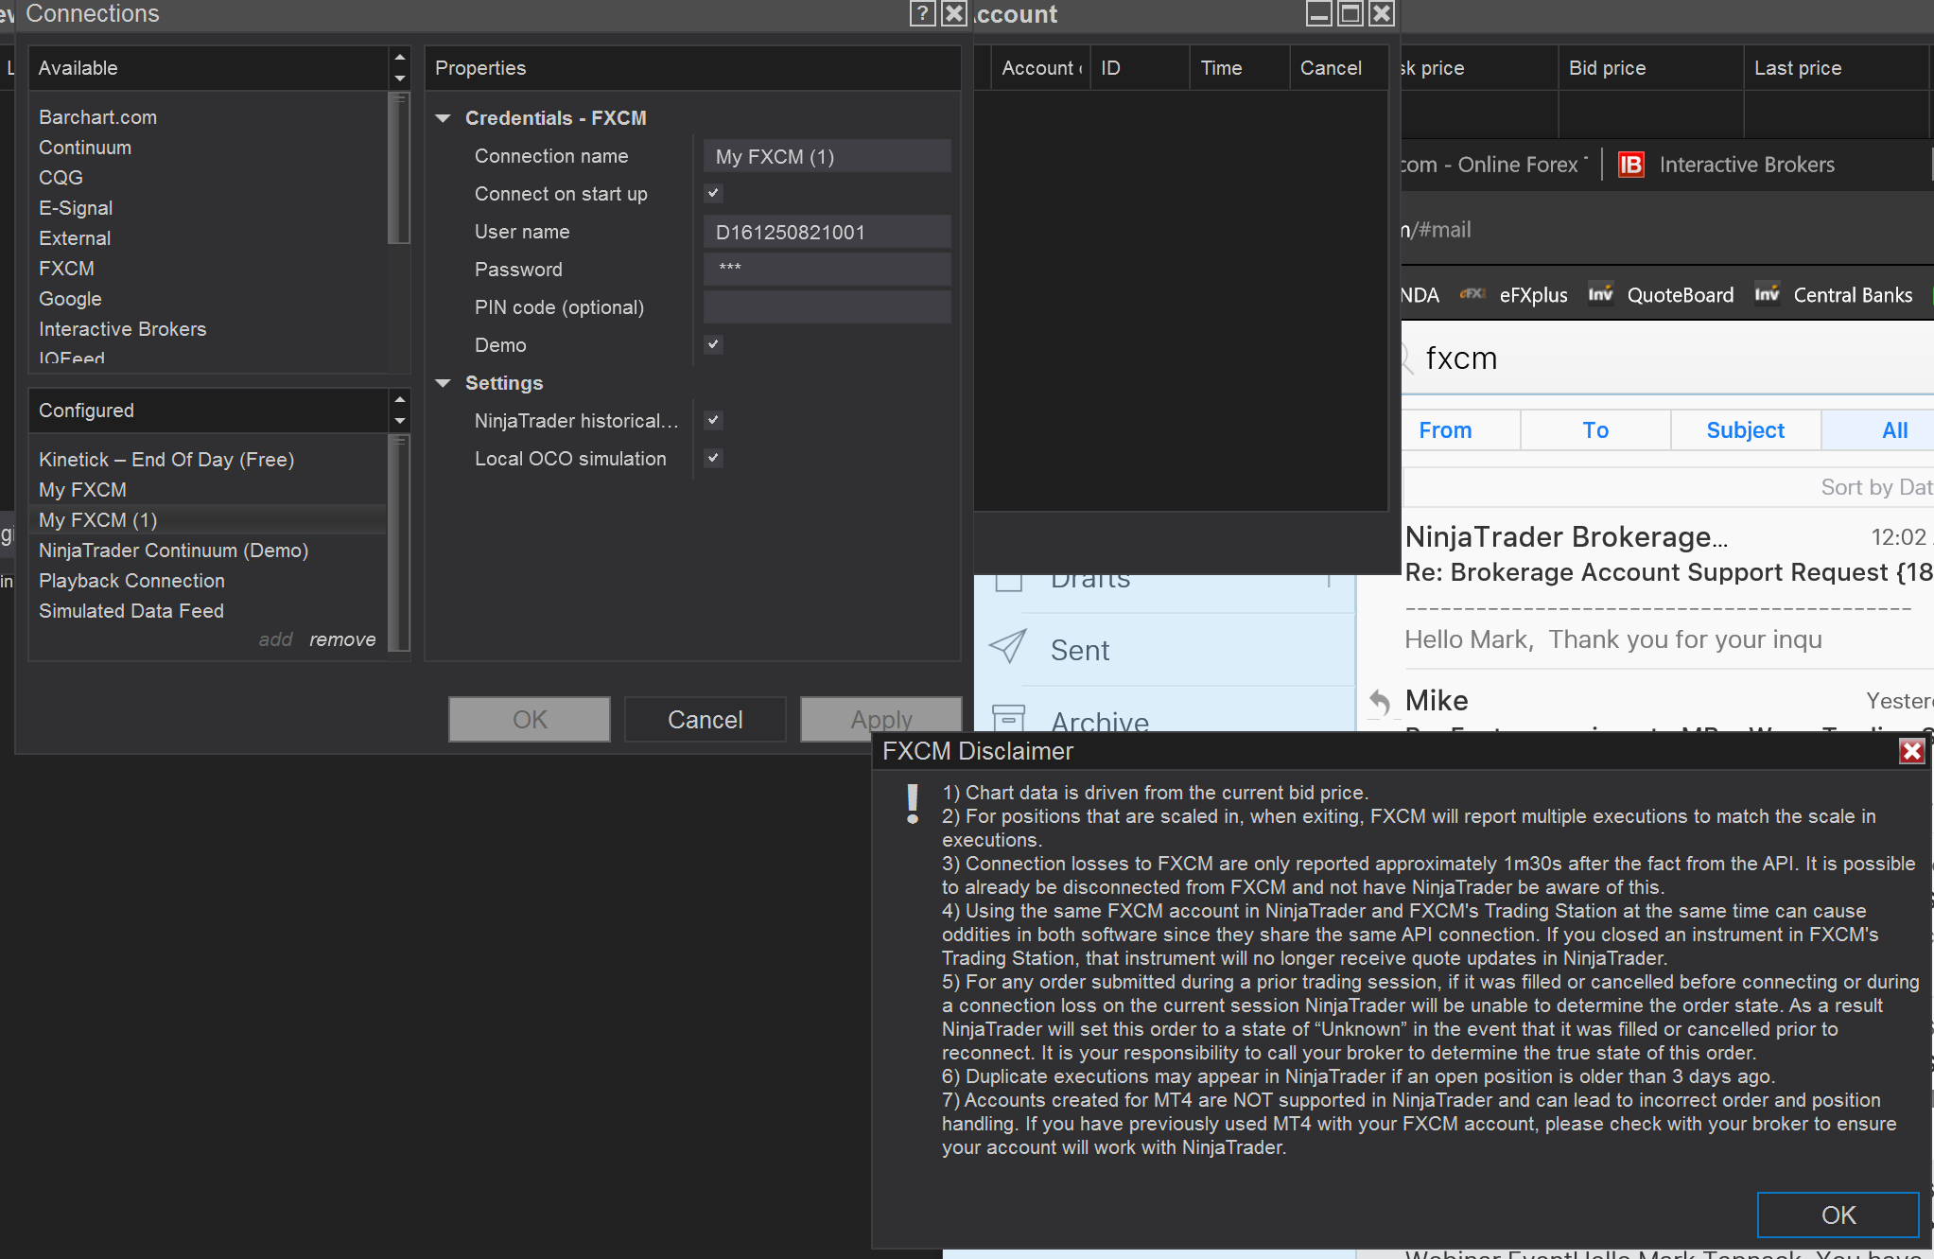This screenshot has height=1259, width=1934.
Task: Click the Configured list scrollbar
Action: tap(399, 543)
